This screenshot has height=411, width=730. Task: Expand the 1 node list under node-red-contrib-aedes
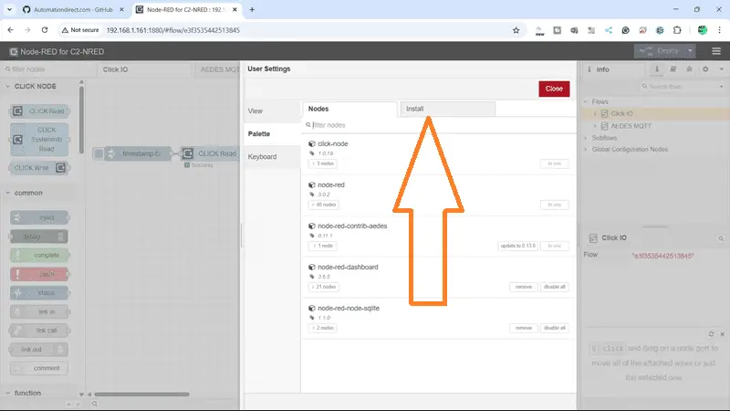tap(322, 246)
